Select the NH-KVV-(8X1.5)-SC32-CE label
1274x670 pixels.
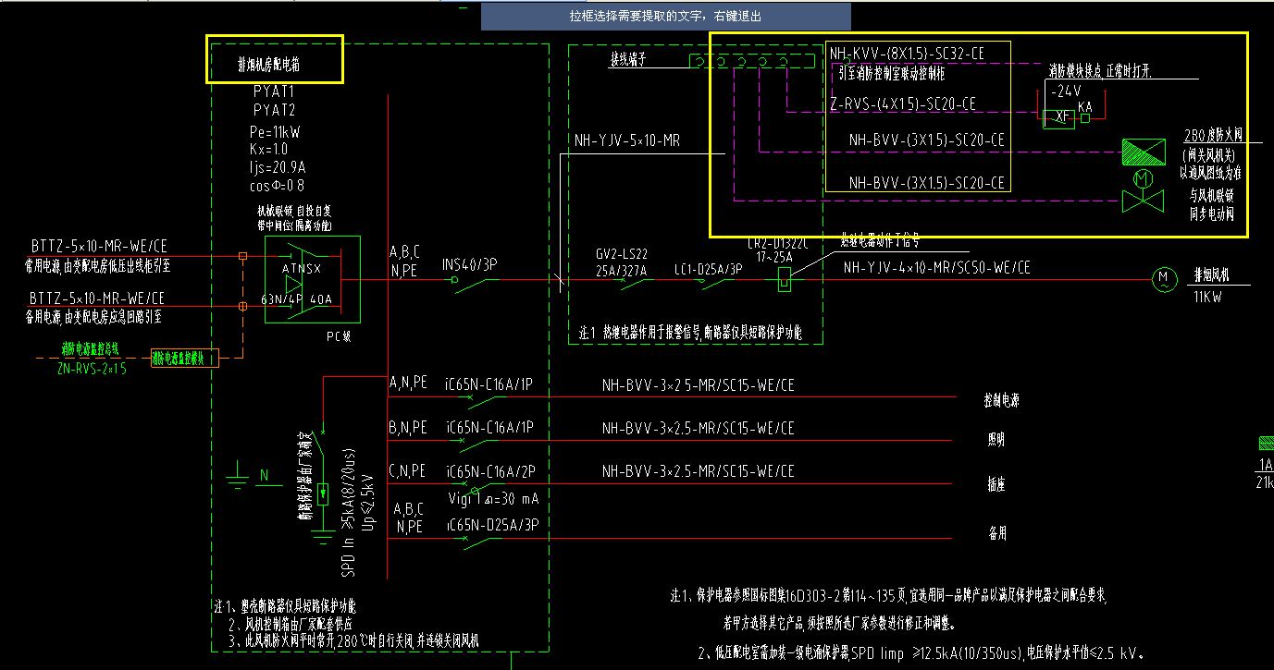(x=907, y=54)
